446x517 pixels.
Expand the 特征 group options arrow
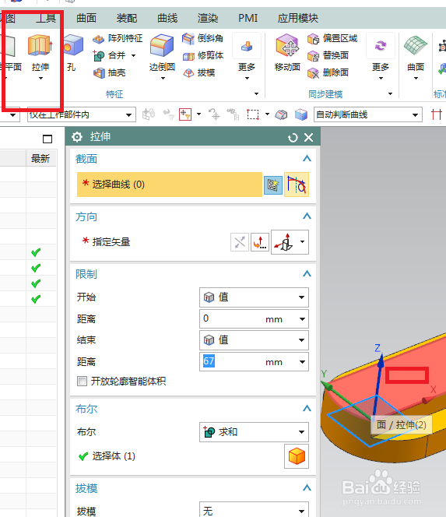pyautogui.click(x=256, y=94)
